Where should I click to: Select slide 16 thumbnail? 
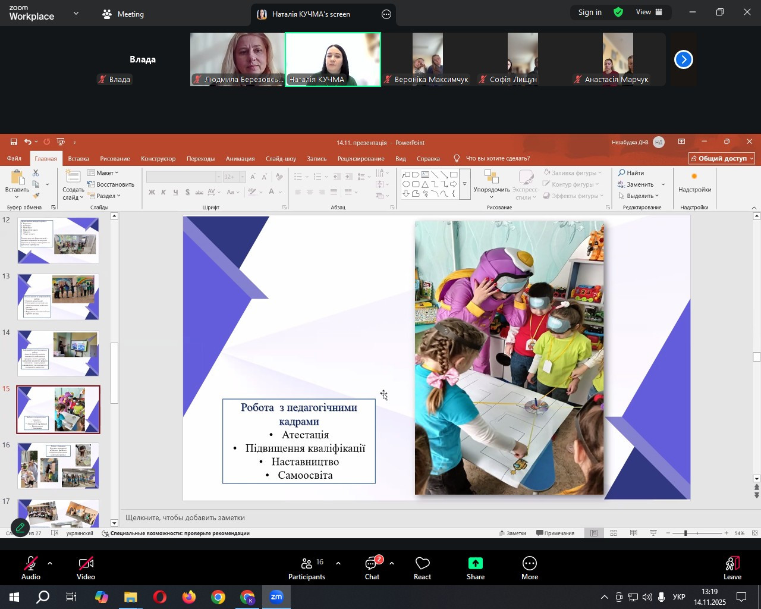click(58, 466)
